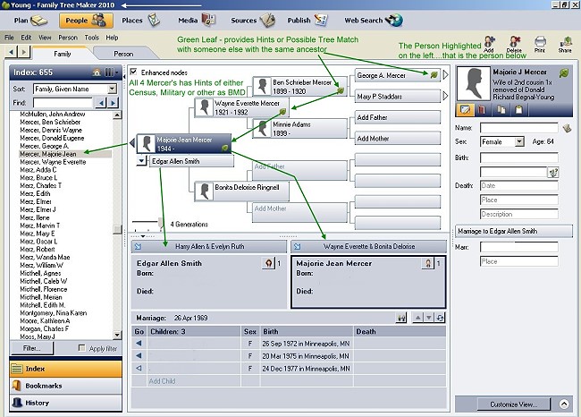Expand ancestors arrow right of Mary P Staddars

tap(446, 97)
